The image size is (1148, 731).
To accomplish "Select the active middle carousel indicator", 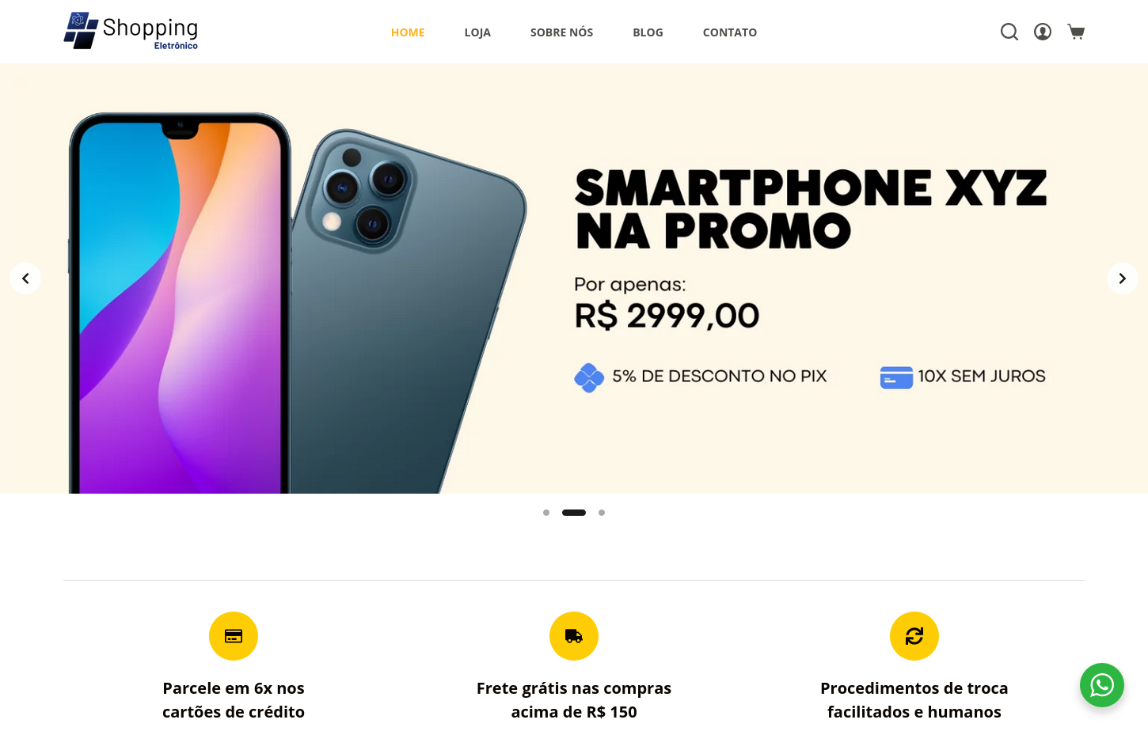I will (574, 513).
